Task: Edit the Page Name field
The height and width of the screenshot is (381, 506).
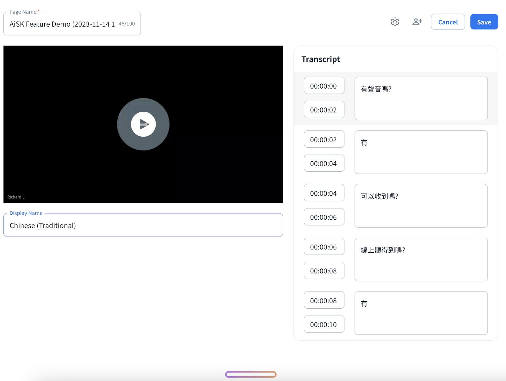Action: pyautogui.click(x=62, y=24)
